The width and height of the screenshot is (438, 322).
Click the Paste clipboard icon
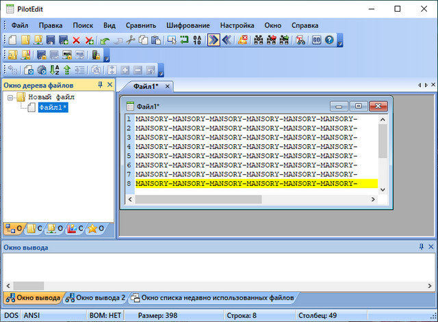pos(156,40)
